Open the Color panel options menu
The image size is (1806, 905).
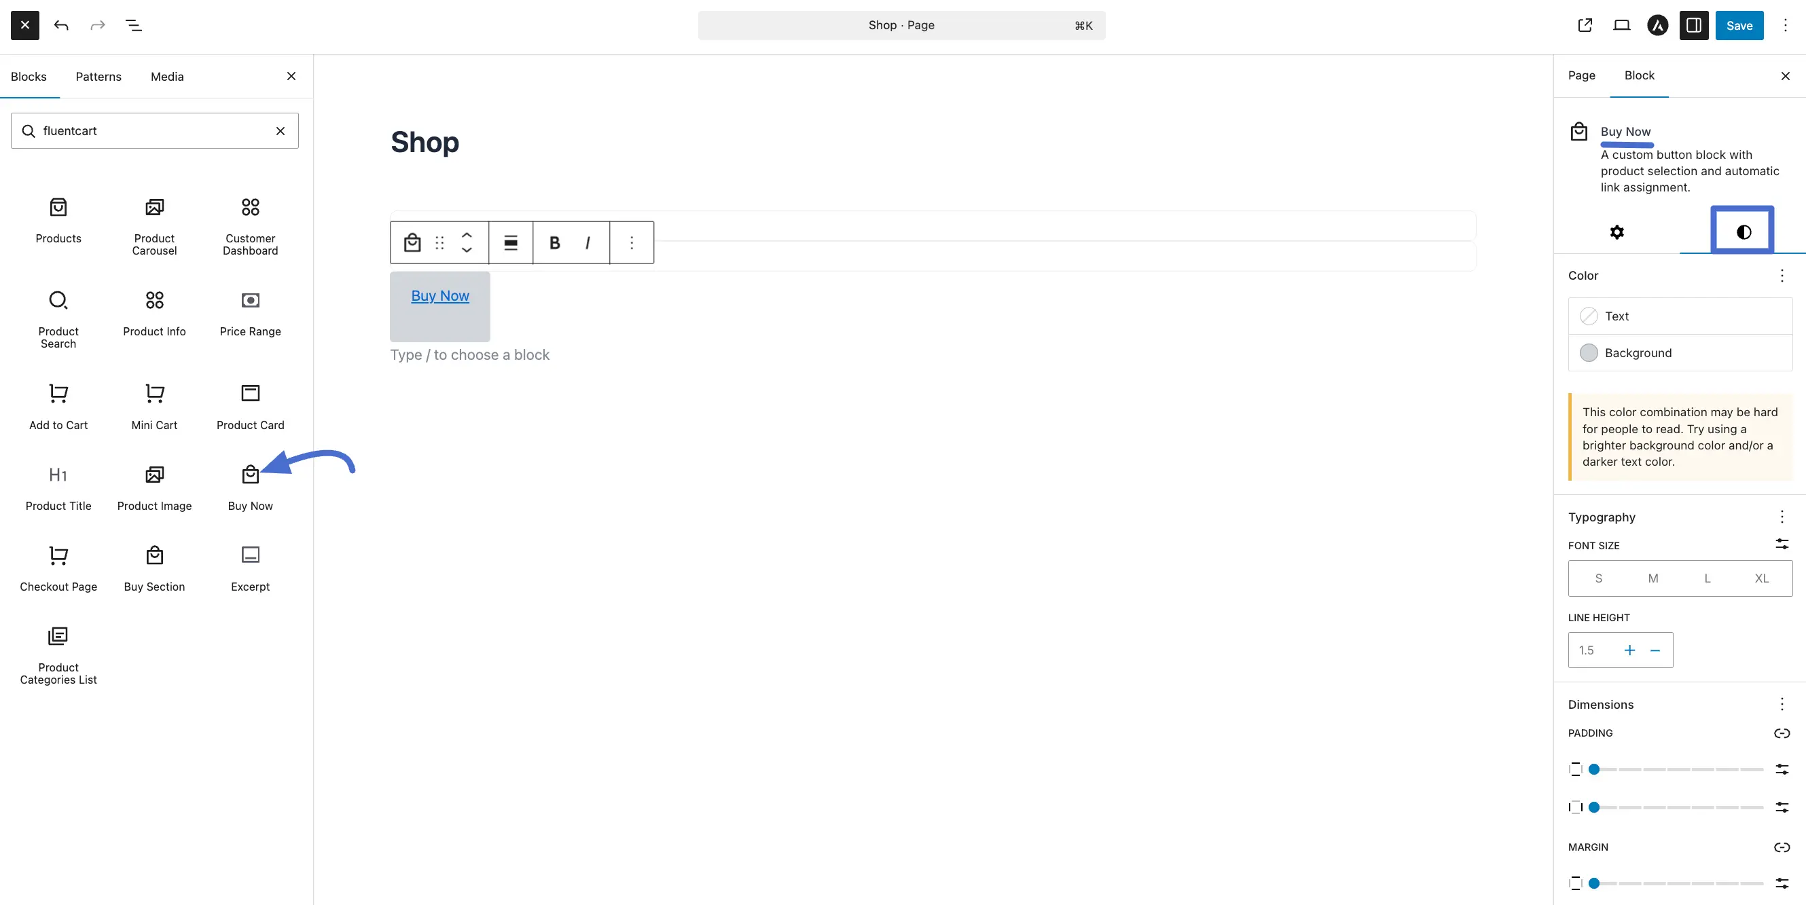click(x=1782, y=276)
